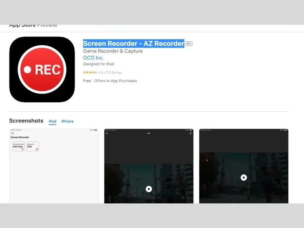Click the Screenshots section heading
The width and height of the screenshot is (304, 228).
[x=26, y=121]
